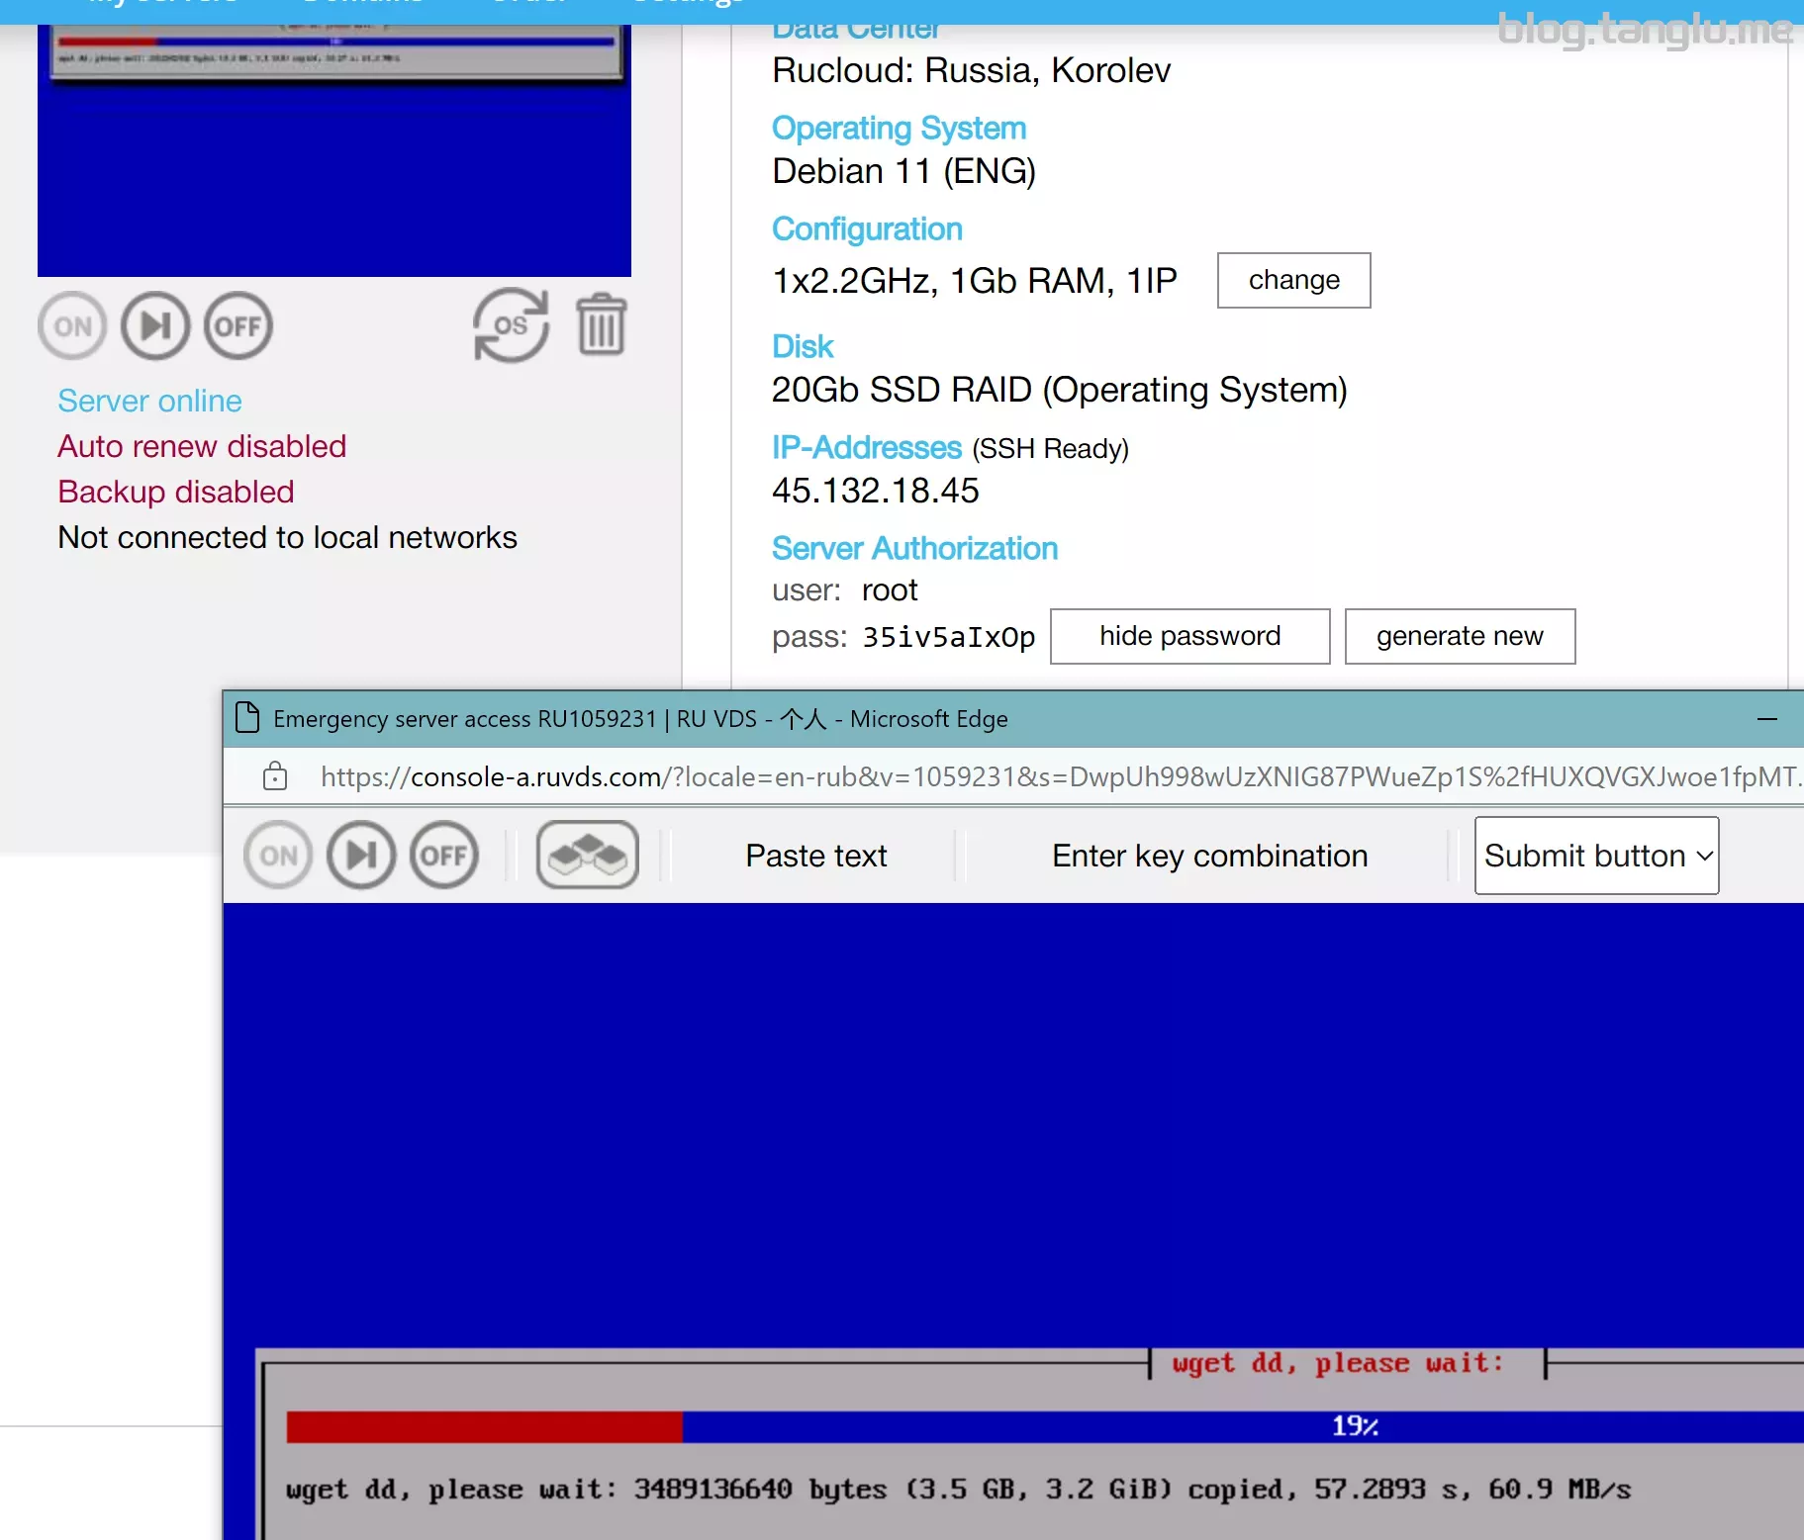
Task: Click generate new password button
Action: [1460, 636]
